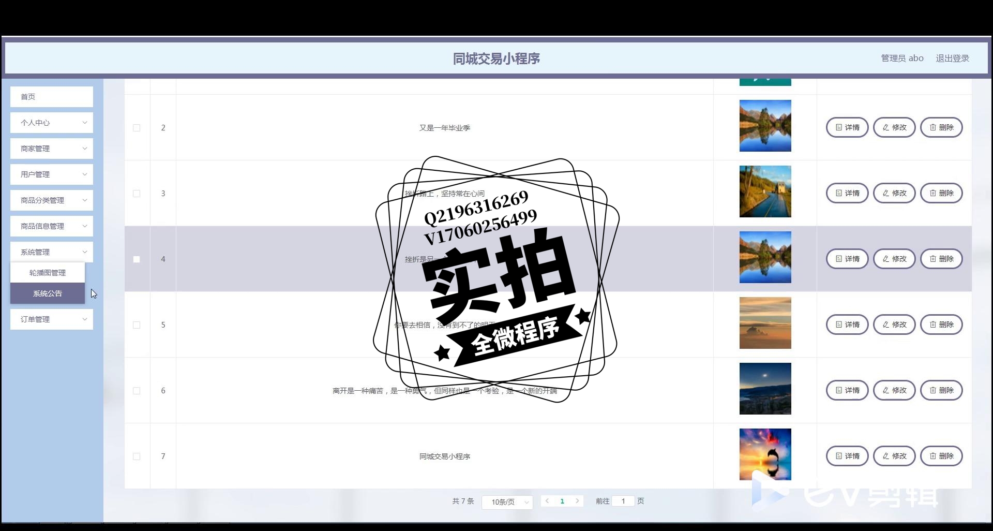Image resolution: width=993 pixels, height=531 pixels.
Task: Click 修改 in row 6
Action: (894, 390)
